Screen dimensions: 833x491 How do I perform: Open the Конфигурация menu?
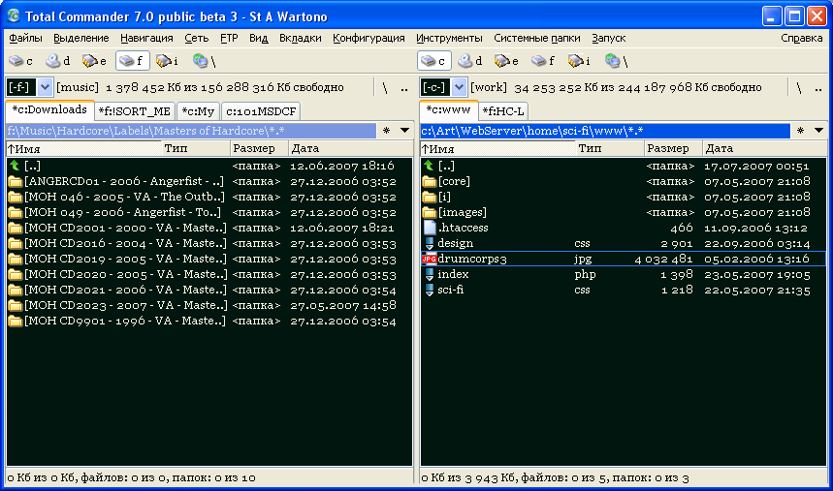368,38
